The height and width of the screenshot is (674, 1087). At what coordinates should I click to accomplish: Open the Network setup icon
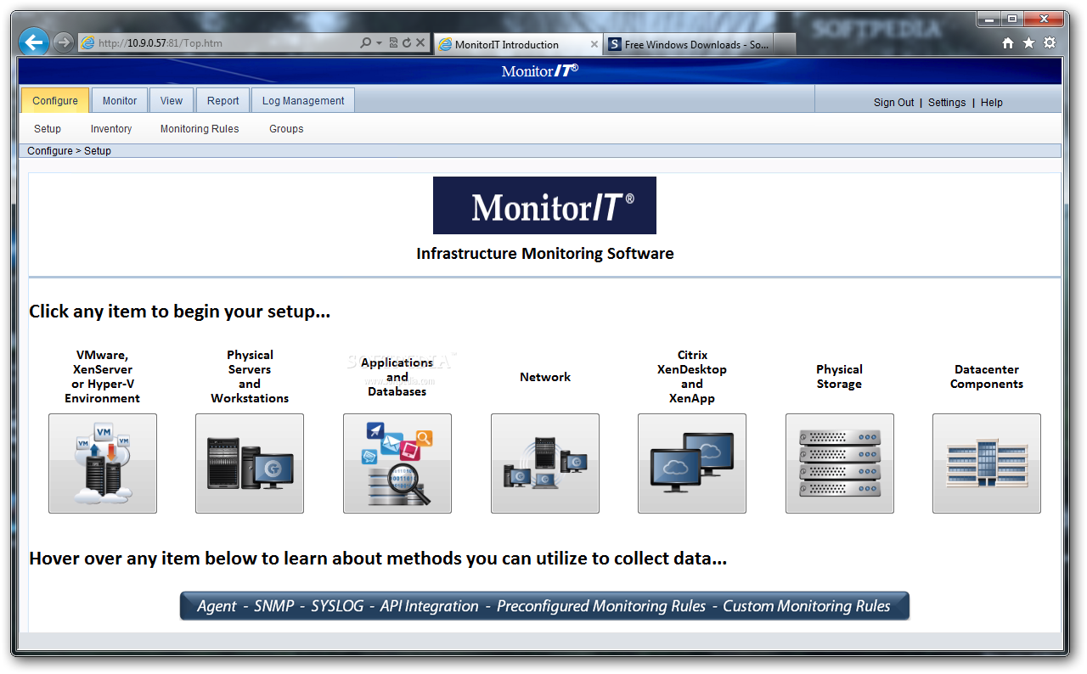(x=545, y=463)
